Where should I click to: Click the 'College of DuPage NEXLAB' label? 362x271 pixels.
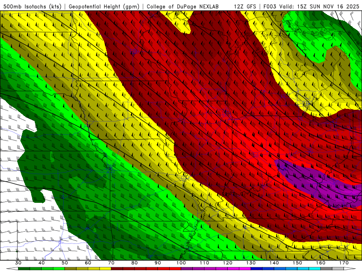click(x=183, y=6)
